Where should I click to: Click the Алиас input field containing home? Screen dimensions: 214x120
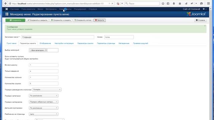pos(119,37)
